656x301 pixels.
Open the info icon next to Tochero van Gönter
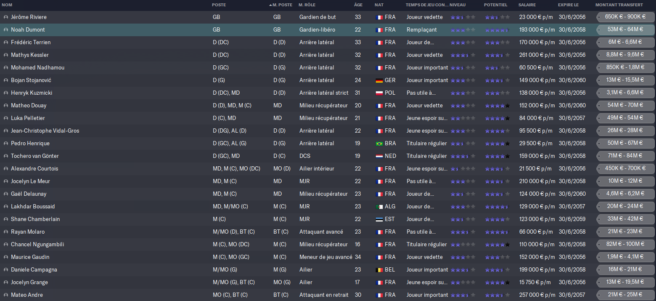(6, 156)
